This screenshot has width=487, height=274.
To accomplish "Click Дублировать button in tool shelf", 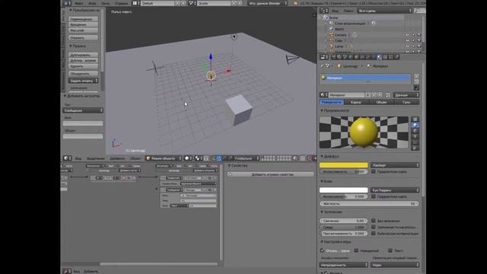I will coord(83,55).
